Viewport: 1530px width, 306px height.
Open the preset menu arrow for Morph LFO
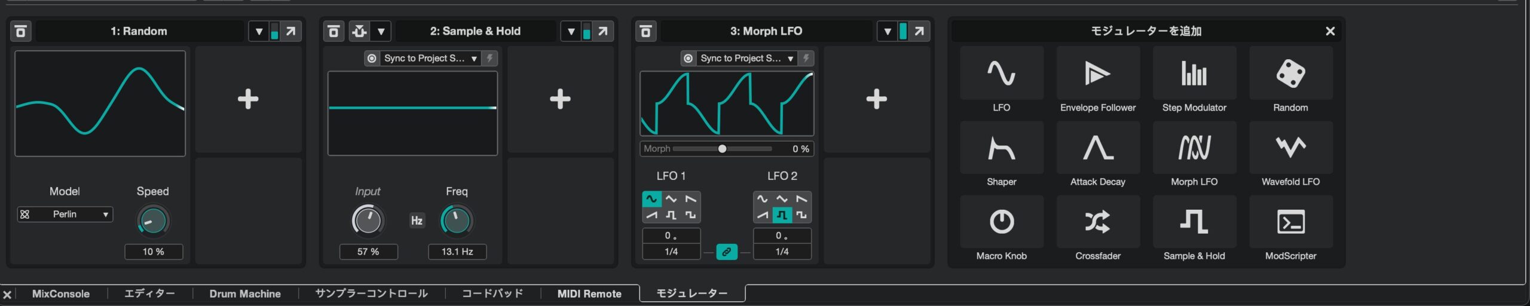coord(887,31)
